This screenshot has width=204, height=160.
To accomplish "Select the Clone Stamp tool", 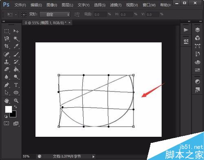I will point(7,62).
